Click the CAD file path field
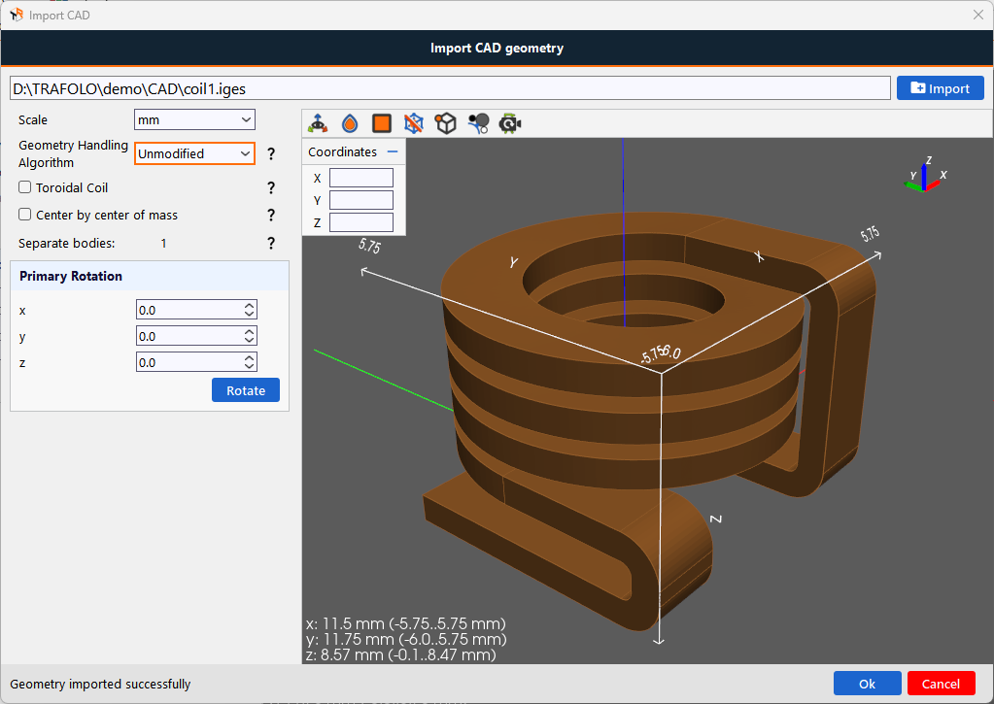Image resolution: width=994 pixels, height=704 pixels. [450, 88]
